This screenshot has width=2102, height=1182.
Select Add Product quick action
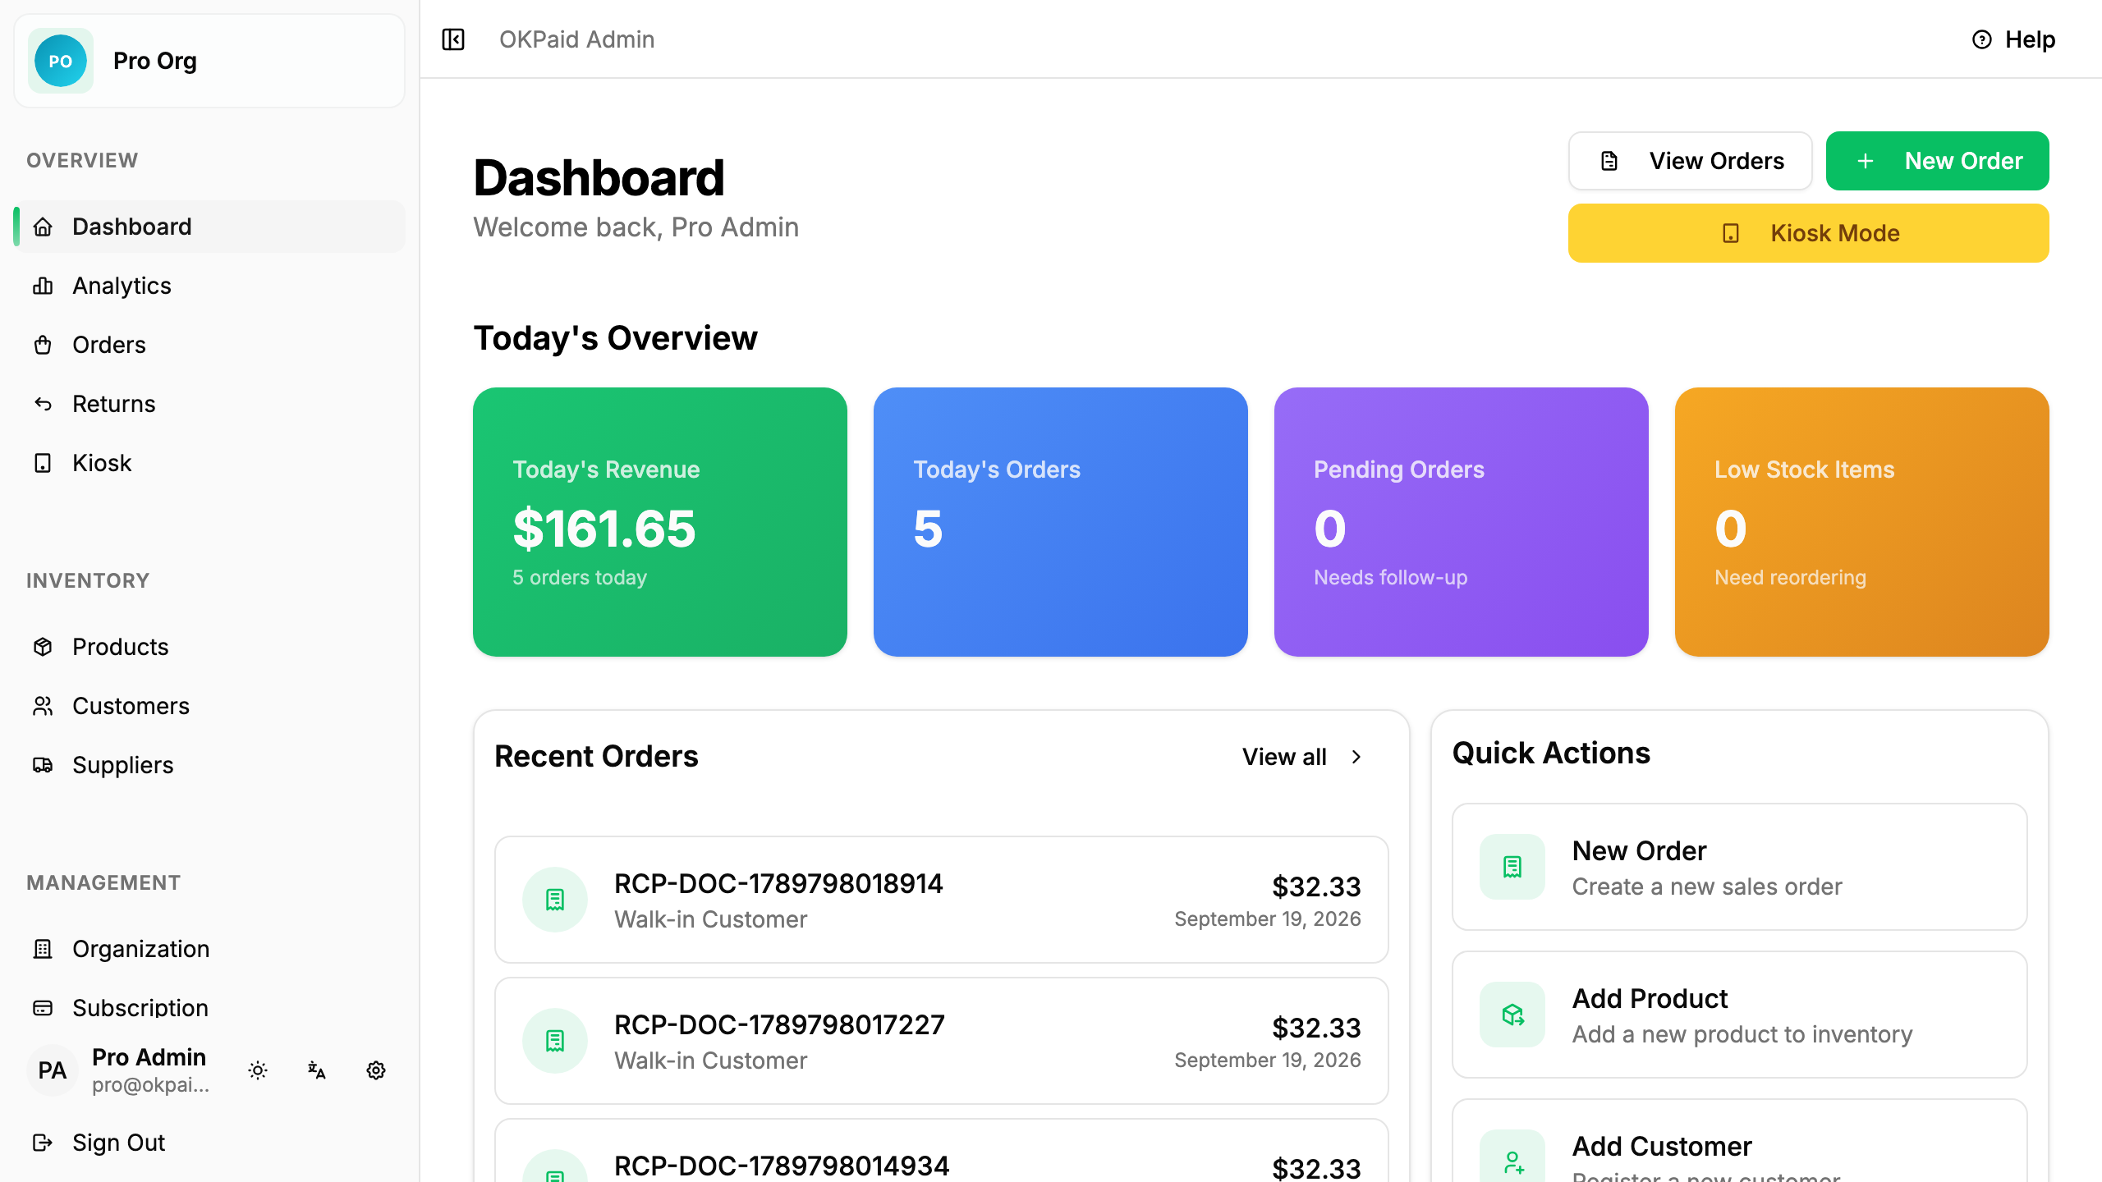[1740, 1015]
